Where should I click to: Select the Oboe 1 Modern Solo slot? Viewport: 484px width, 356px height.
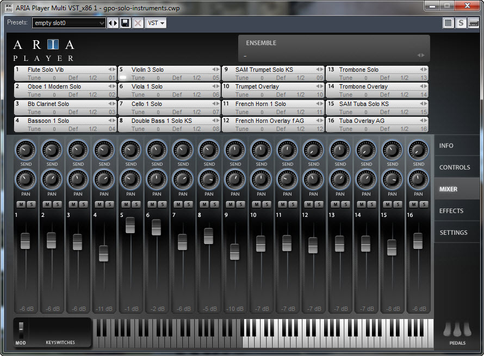point(65,90)
